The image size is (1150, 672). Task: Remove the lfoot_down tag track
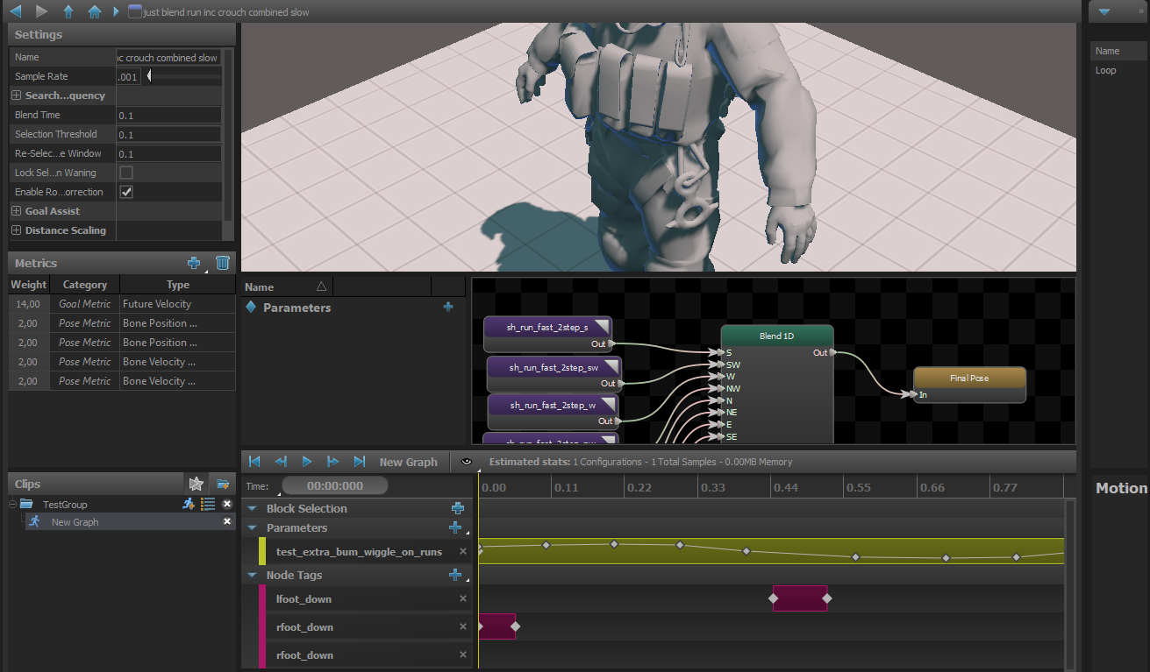pos(463,599)
